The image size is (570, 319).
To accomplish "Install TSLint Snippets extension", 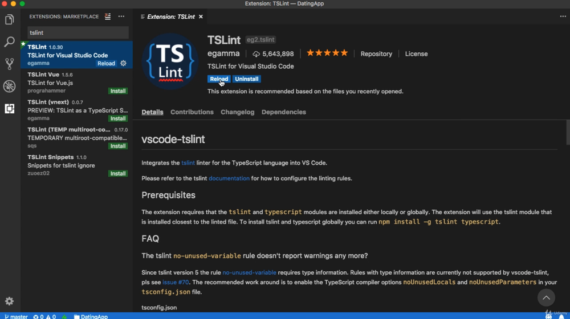I will (118, 173).
